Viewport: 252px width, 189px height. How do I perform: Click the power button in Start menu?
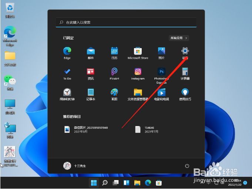[x=187, y=166]
